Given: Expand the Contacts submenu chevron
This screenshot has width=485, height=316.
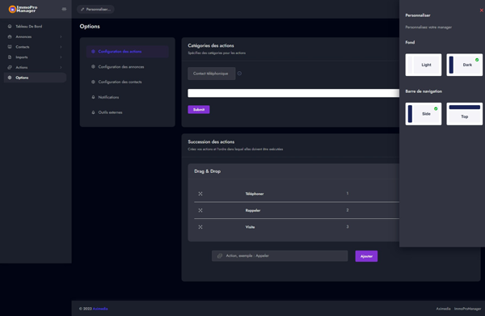Looking at the screenshot, I should coord(61,47).
